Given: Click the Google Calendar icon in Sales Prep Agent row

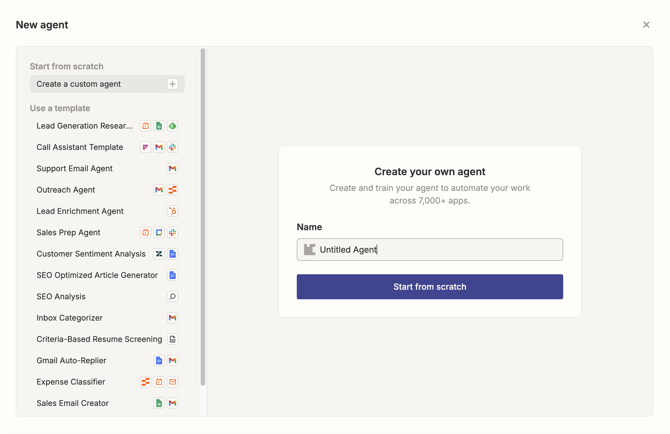Looking at the screenshot, I should pyautogui.click(x=159, y=233).
